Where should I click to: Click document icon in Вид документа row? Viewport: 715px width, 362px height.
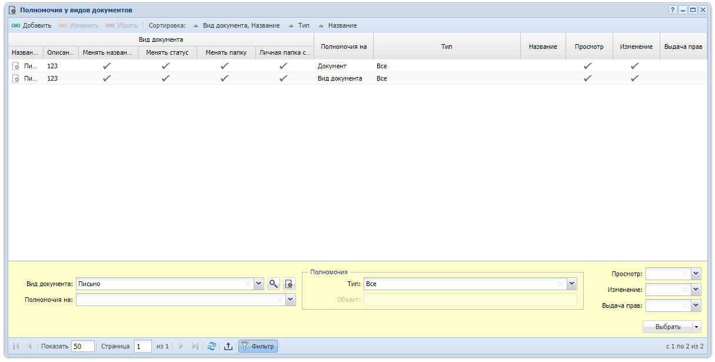(16, 78)
